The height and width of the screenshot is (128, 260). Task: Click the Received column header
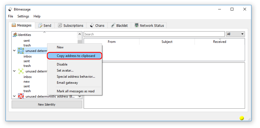pyautogui.click(x=220, y=42)
